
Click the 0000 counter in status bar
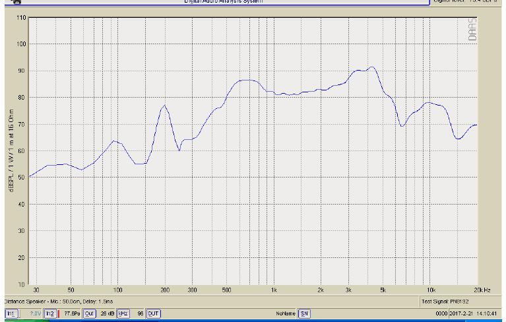[x=441, y=313]
